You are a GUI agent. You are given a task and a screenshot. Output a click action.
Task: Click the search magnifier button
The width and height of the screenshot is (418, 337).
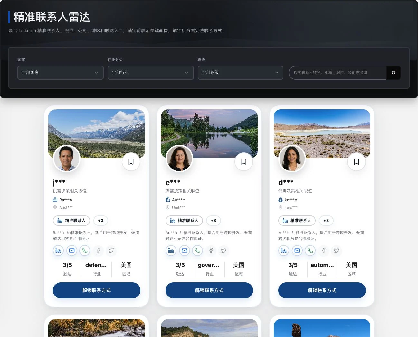(394, 73)
